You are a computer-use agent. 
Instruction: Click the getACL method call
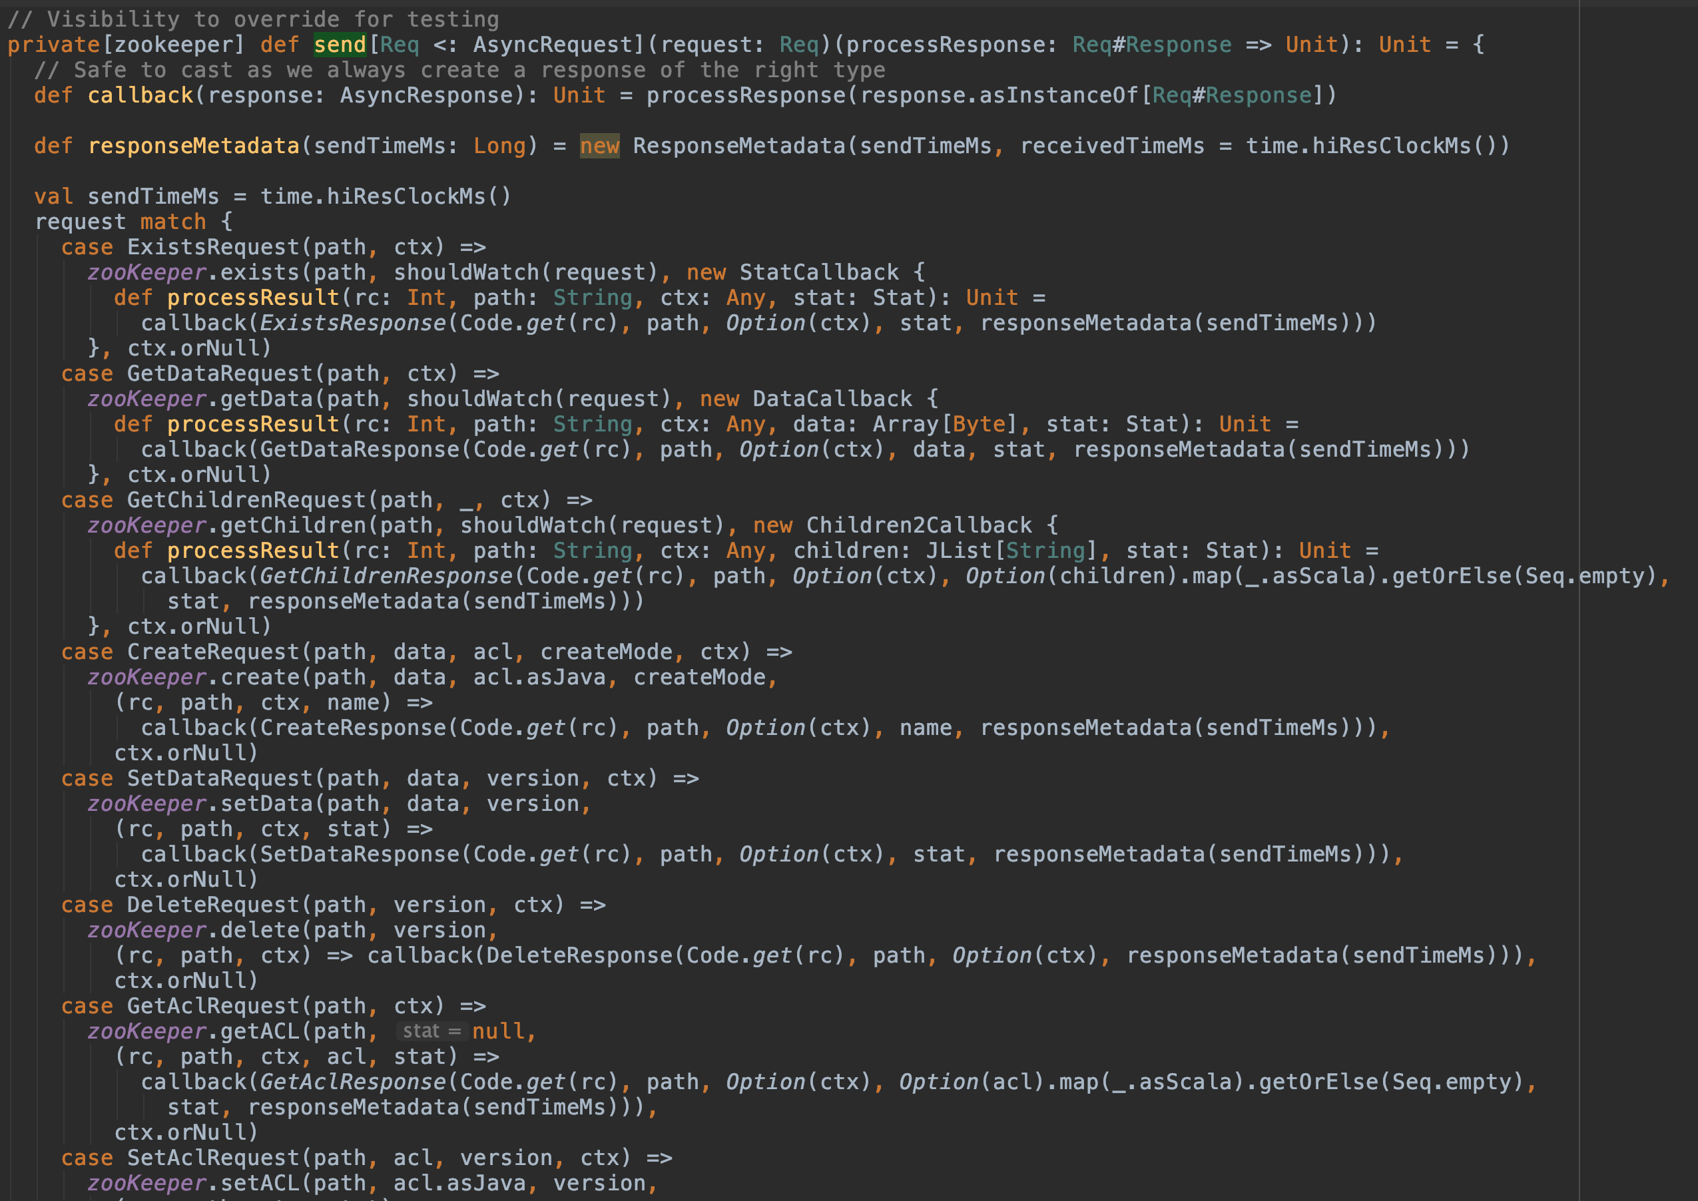point(259,1031)
